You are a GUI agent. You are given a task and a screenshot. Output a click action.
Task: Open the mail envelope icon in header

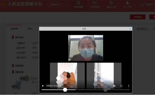click(142, 5)
